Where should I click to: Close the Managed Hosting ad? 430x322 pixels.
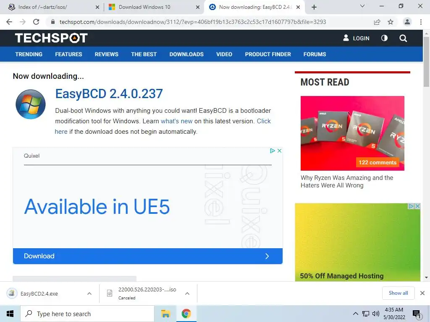417,206
